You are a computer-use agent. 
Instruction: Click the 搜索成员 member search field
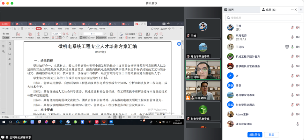(263, 18)
